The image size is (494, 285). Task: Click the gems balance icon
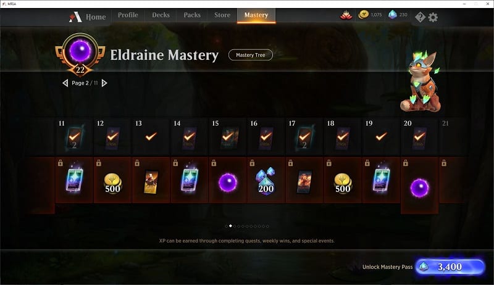[x=393, y=14]
